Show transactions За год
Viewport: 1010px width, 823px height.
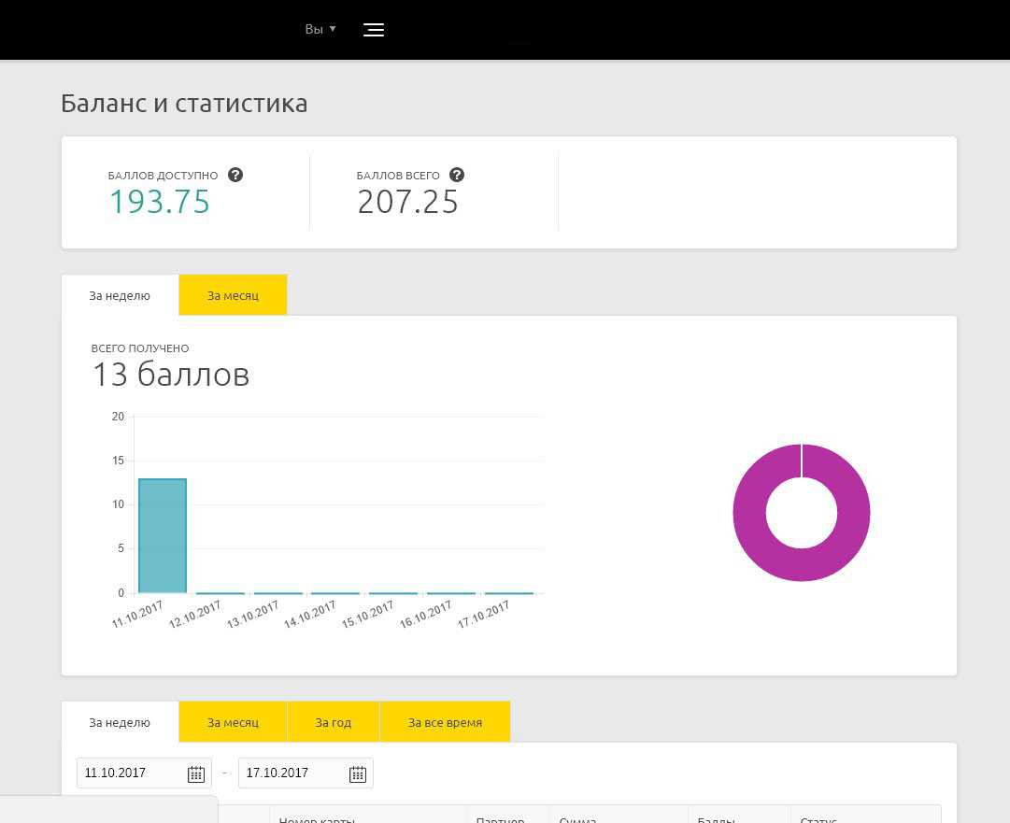(x=334, y=722)
